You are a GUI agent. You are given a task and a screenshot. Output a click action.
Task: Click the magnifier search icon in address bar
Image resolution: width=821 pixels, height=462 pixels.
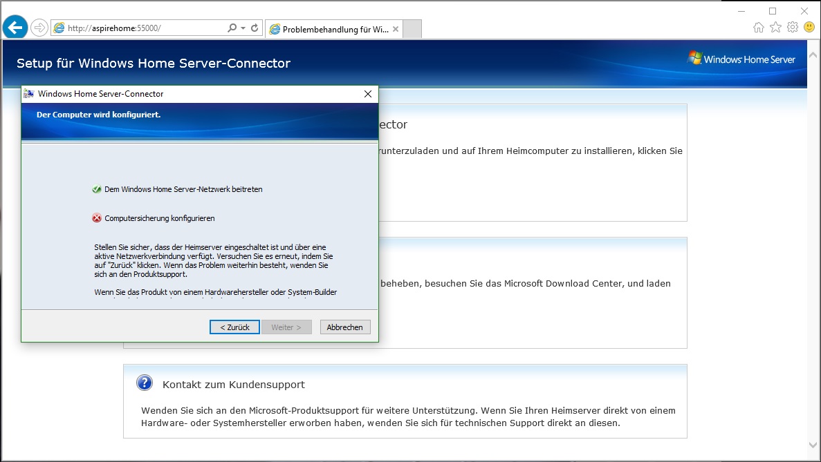(232, 28)
